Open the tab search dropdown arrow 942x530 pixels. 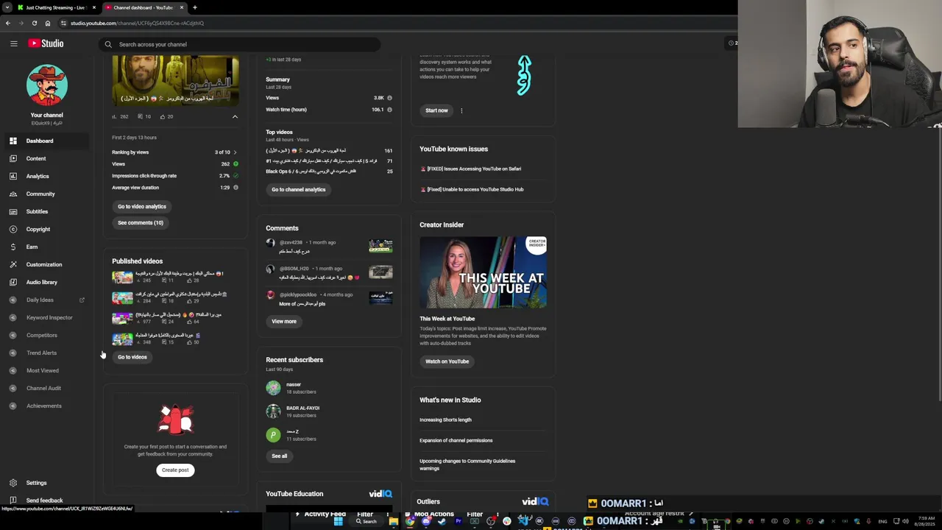point(6,7)
